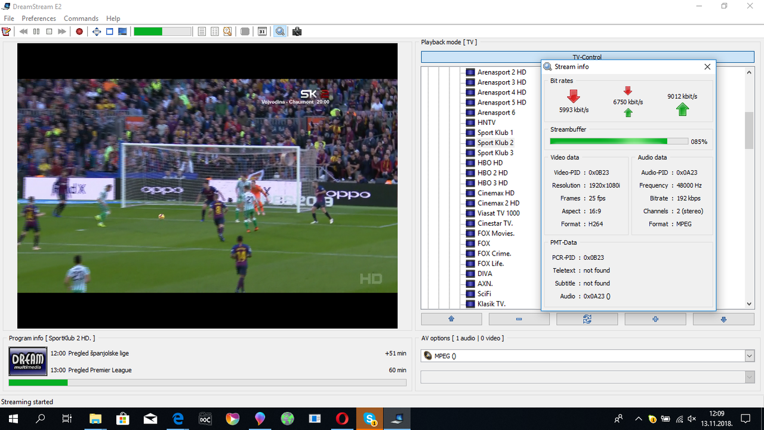Click the refresh channel list button

tap(587, 320)
